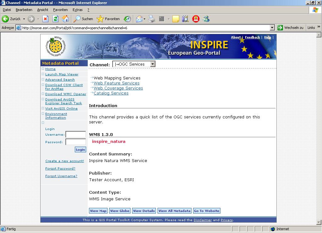
Task: Open Visit ArcGIS Online link
Action: [x=61, y=109]
